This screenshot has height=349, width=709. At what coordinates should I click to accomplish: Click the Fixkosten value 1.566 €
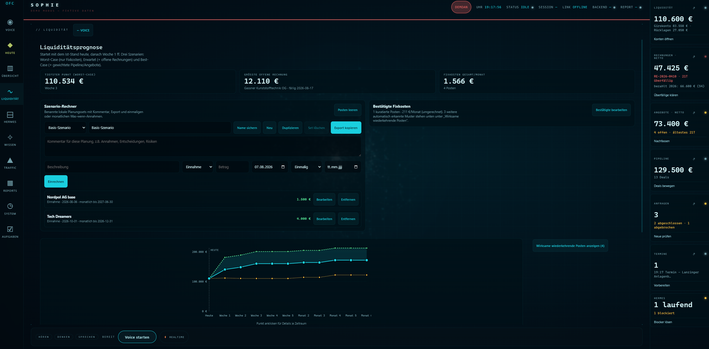[458, 81]
